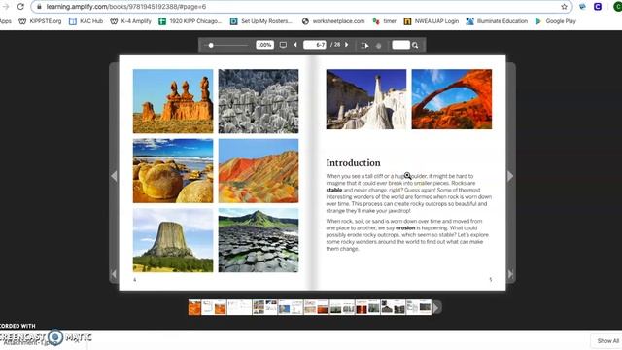Open the 1920 KIPP Chicago bookmark
The image size is (622, 350).
[190, 21]
